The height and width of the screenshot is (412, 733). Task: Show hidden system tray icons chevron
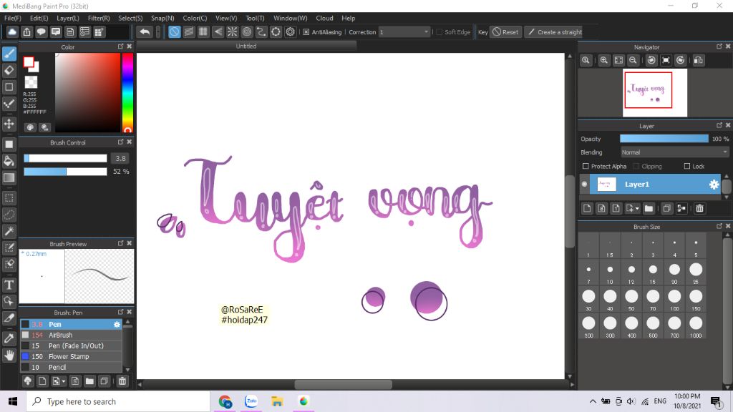592,401
